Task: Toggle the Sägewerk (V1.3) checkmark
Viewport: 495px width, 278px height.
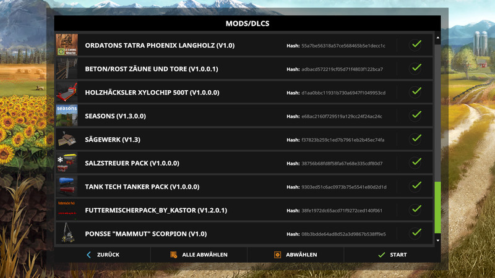Action: (416, 138)
